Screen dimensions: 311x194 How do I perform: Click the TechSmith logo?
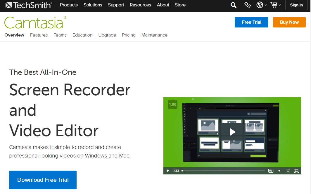click(29, 5)
